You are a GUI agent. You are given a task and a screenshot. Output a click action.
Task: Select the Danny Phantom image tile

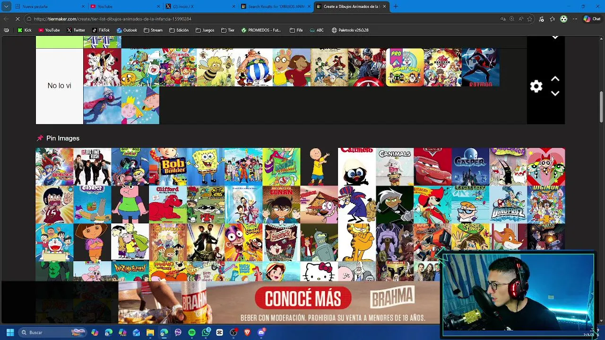coord(395,204)
